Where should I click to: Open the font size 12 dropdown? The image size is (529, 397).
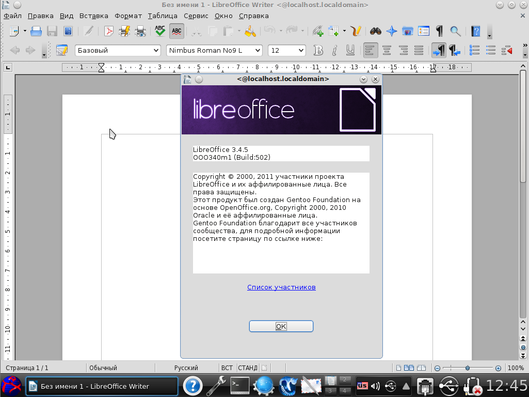300,50
